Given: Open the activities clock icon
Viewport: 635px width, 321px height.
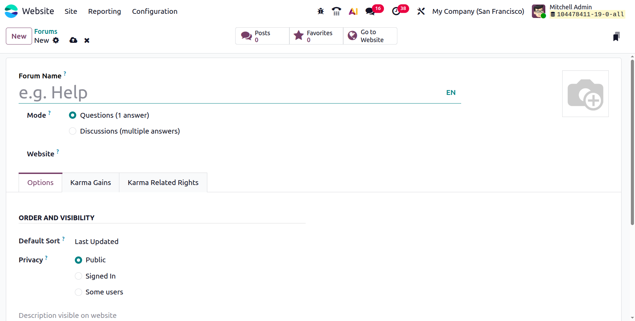Looking at the screenshot, I should (396, 11).
